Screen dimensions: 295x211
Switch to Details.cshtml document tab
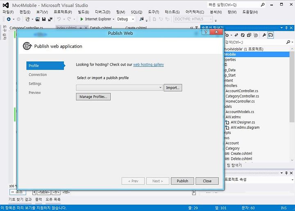[101, 28]
